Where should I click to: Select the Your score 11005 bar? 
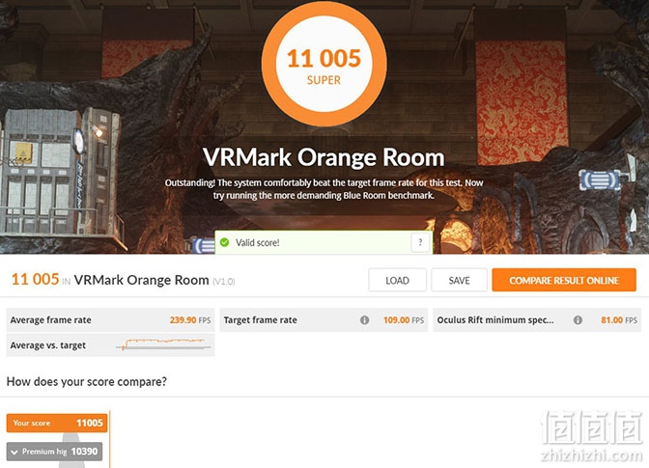[57, 423]
